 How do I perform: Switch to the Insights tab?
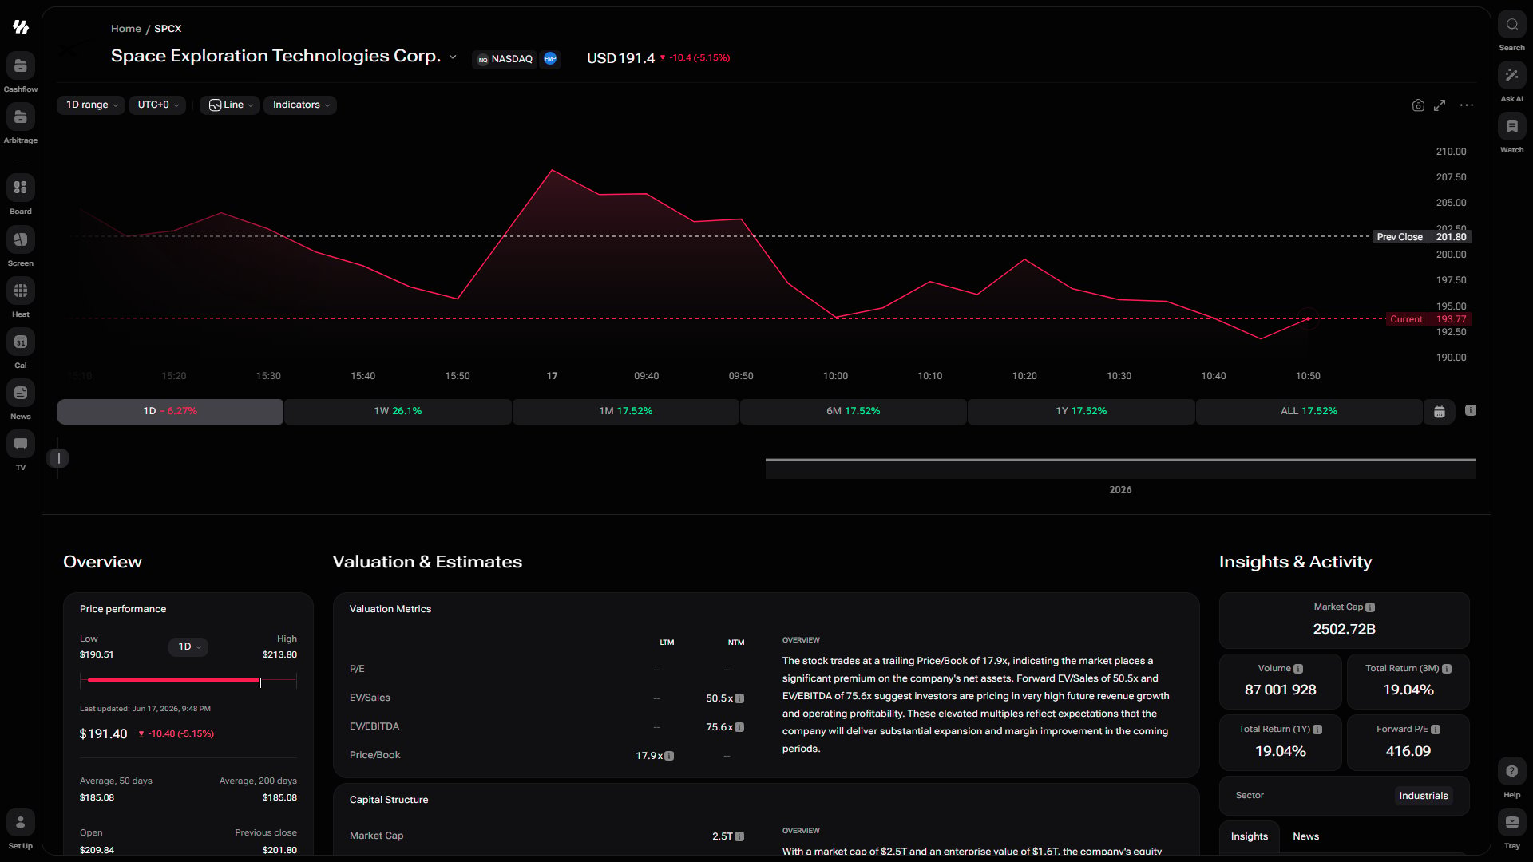tap(1250, 836)
